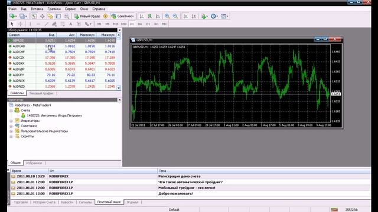Select the AUDJPY row in Market Watch
This screenshot has height=212, width=378.
point(61,75)
